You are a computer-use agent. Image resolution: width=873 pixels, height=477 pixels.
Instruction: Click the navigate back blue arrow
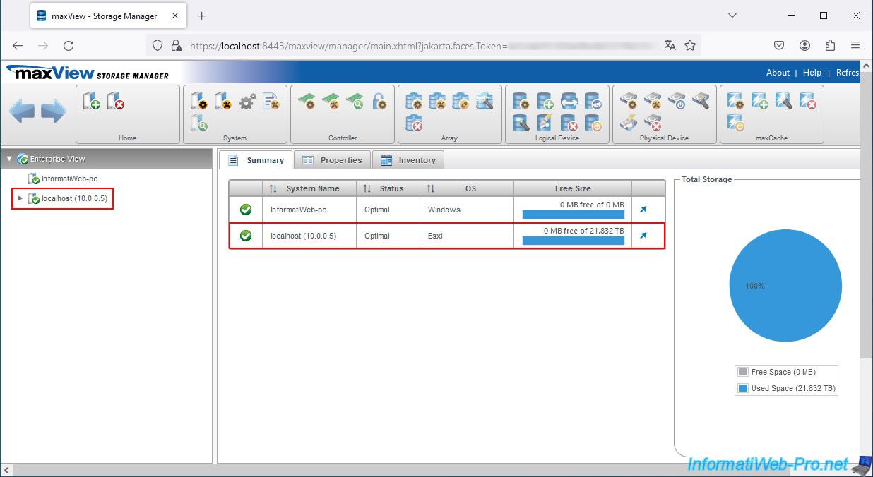22,111
